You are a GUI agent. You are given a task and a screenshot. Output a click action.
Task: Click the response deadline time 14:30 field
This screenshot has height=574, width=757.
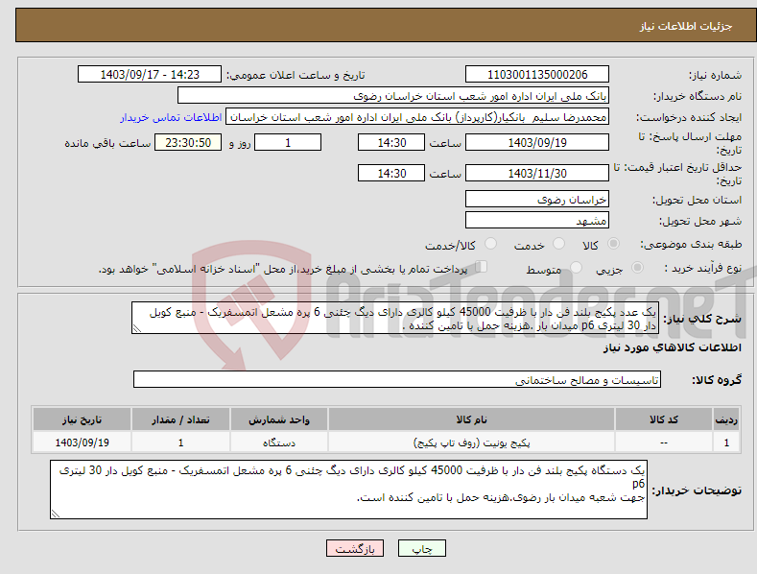point(391,142)
